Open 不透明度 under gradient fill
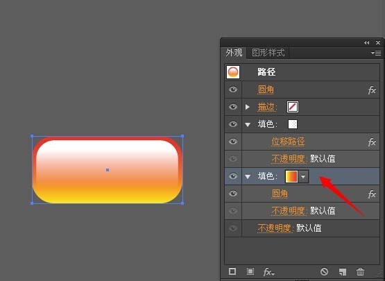 (289, 211)
